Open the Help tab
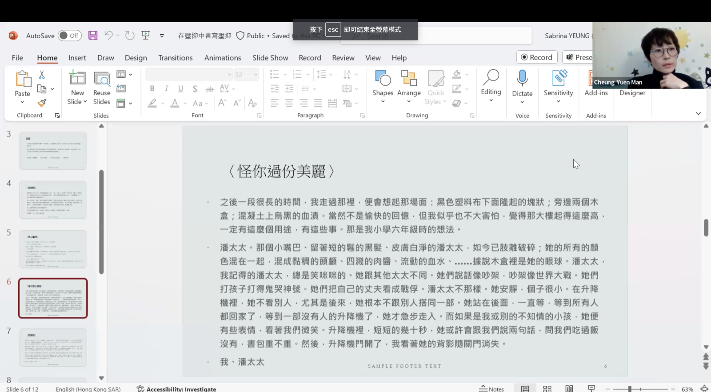Viewport: 711px width, 392px height. [x=399, y=58]
